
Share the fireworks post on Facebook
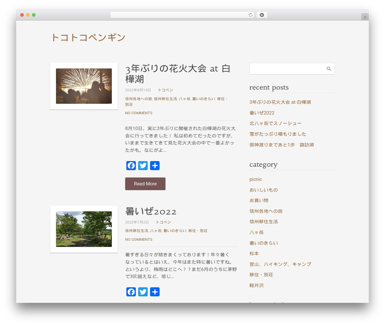coord(131,165)
